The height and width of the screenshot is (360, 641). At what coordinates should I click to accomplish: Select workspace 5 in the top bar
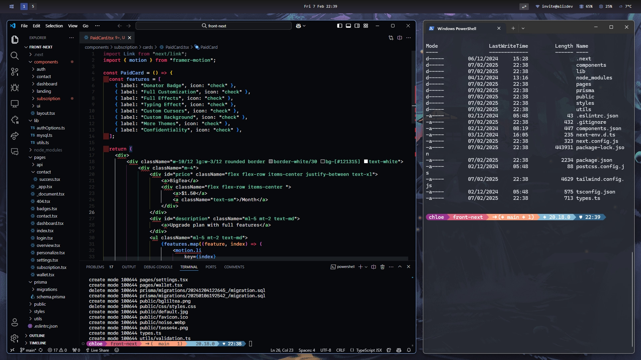(x=33, y=6)
